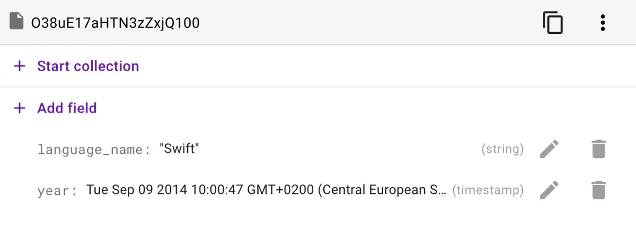
Task: Click the plus icon next to Add field
Action: coord(20,108)
